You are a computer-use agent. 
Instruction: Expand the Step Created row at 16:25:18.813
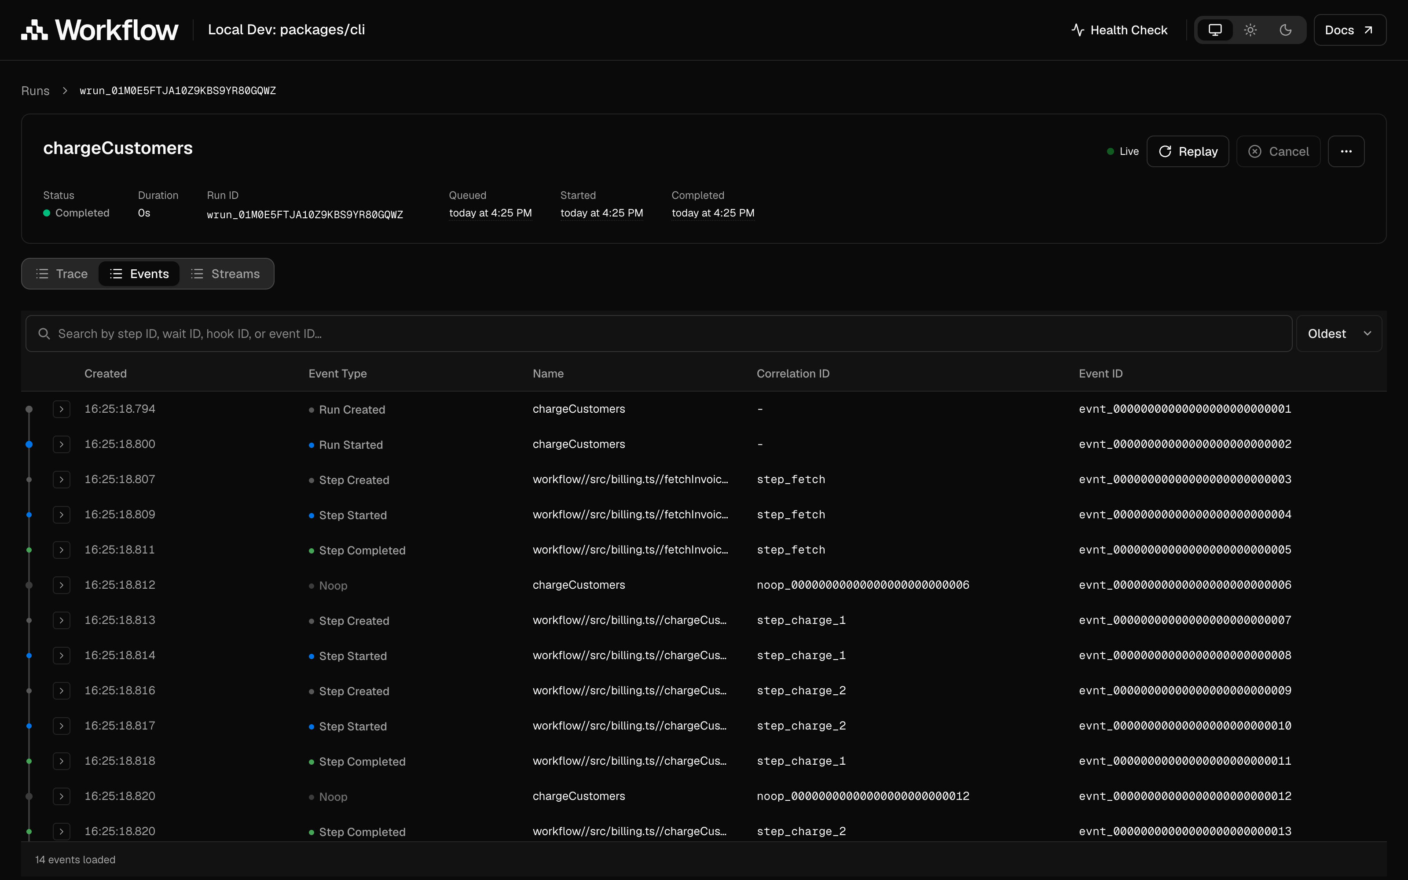coord(61,620)
